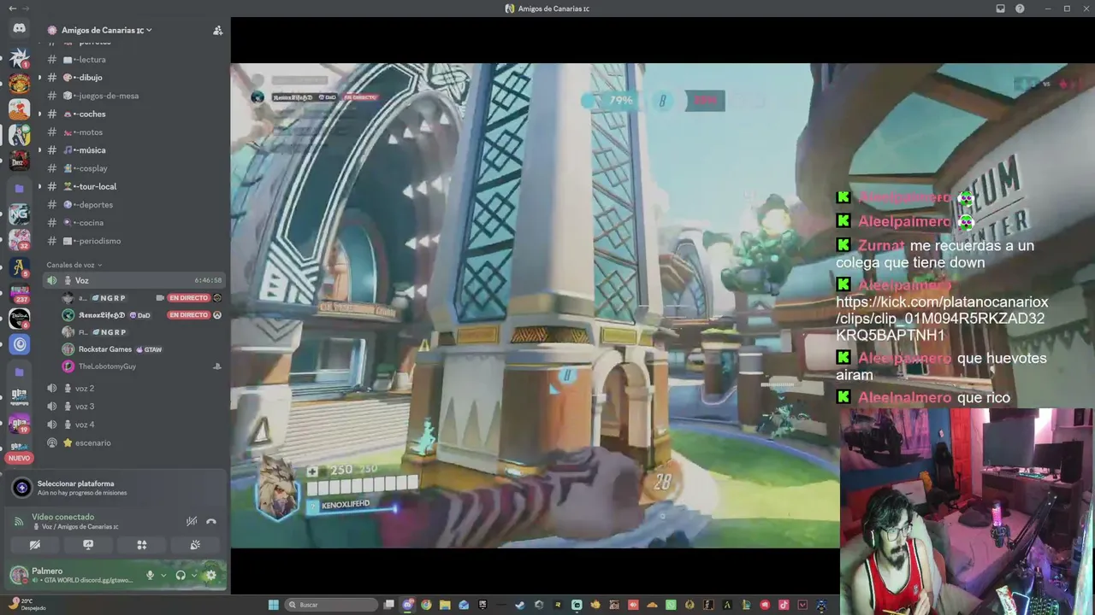Open Discord direct messages home

[x=19, y=28]
